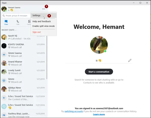Screen dimensions: 151x118
Task: Click Anand Khanse's avatar
Action: [4, 63]
